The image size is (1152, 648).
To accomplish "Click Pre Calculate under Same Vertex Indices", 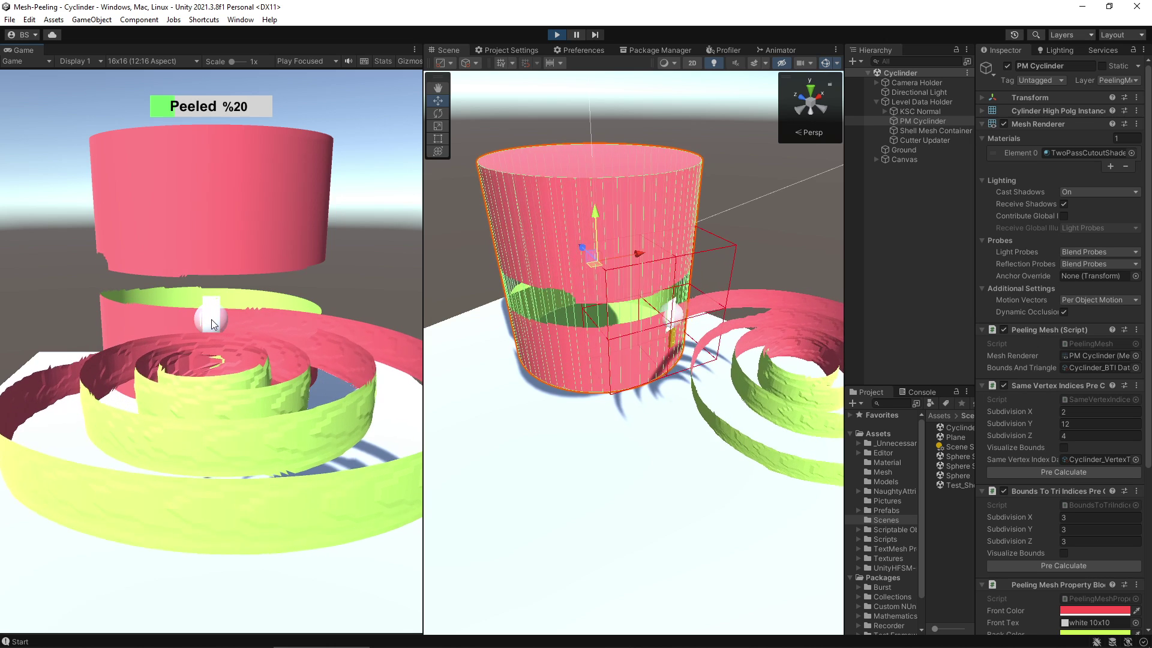I will coord(1063,472).
